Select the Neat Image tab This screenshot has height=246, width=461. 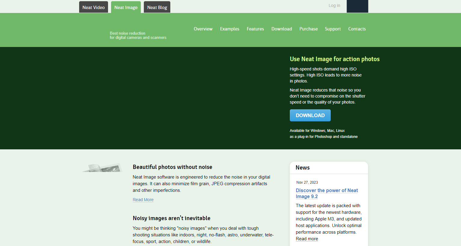pos(126,7)
